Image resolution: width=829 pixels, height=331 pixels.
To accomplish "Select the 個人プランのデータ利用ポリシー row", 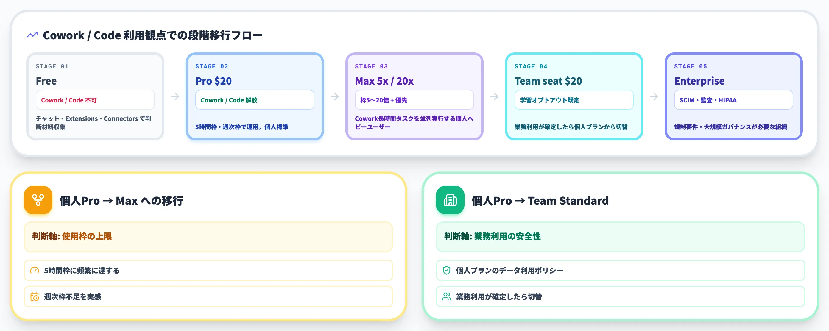I will (621, 271).
